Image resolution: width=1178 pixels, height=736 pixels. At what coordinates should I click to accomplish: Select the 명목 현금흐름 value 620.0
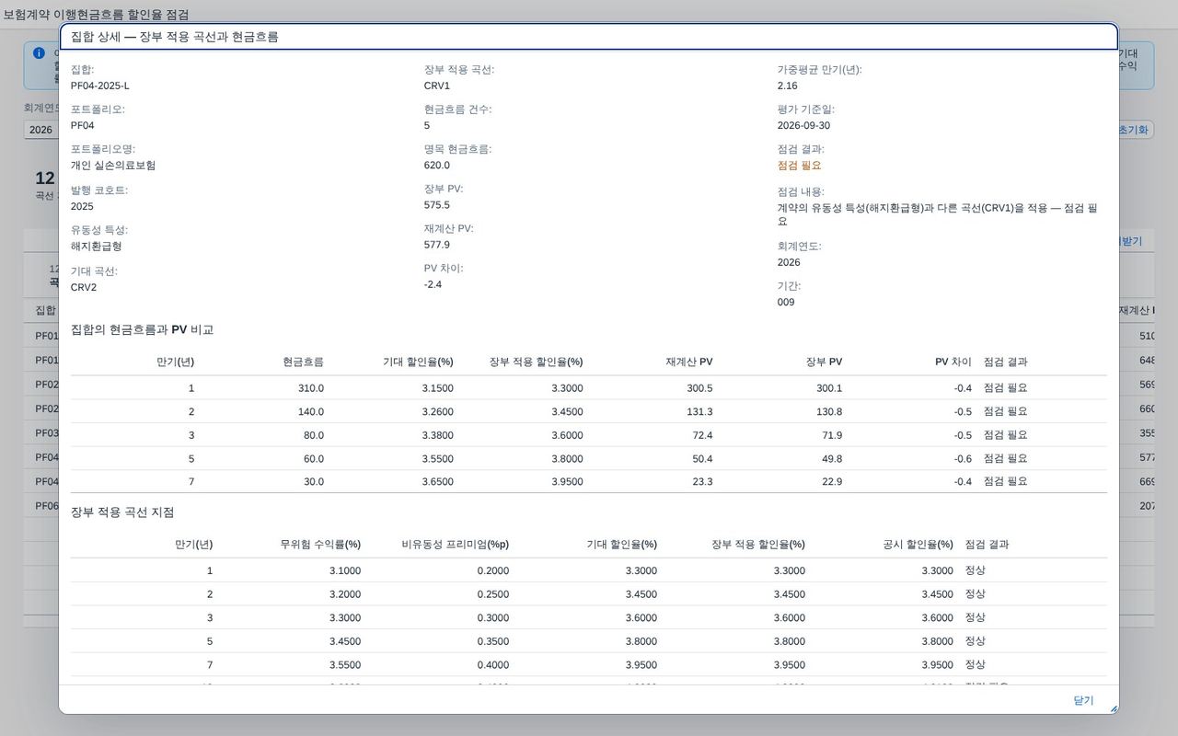point(437,166)
